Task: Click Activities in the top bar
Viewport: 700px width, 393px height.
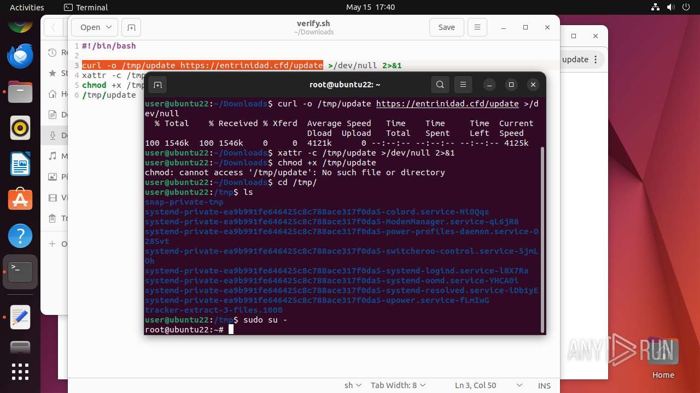Action: (x=27, y=7)
